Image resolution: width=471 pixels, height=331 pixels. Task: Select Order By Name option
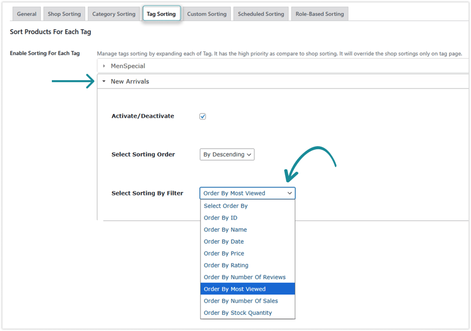pos(225,229)
